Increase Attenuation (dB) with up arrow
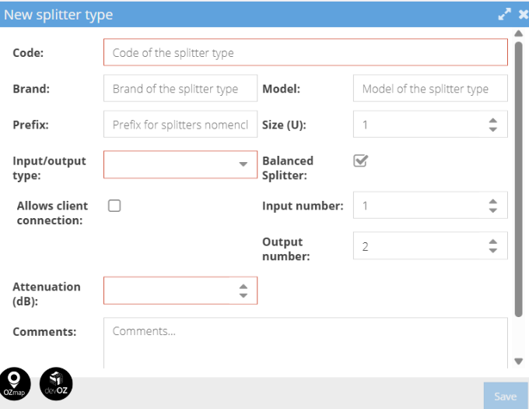Screen dimensions: 529x409 243,287
